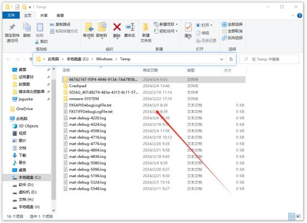307x223 pixels.
Task: Switch to large icons view in status bar
Action: (x=298, y=216)
